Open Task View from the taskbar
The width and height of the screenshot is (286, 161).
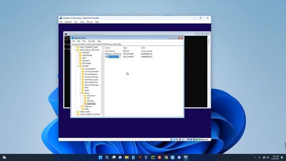[114, 157]
